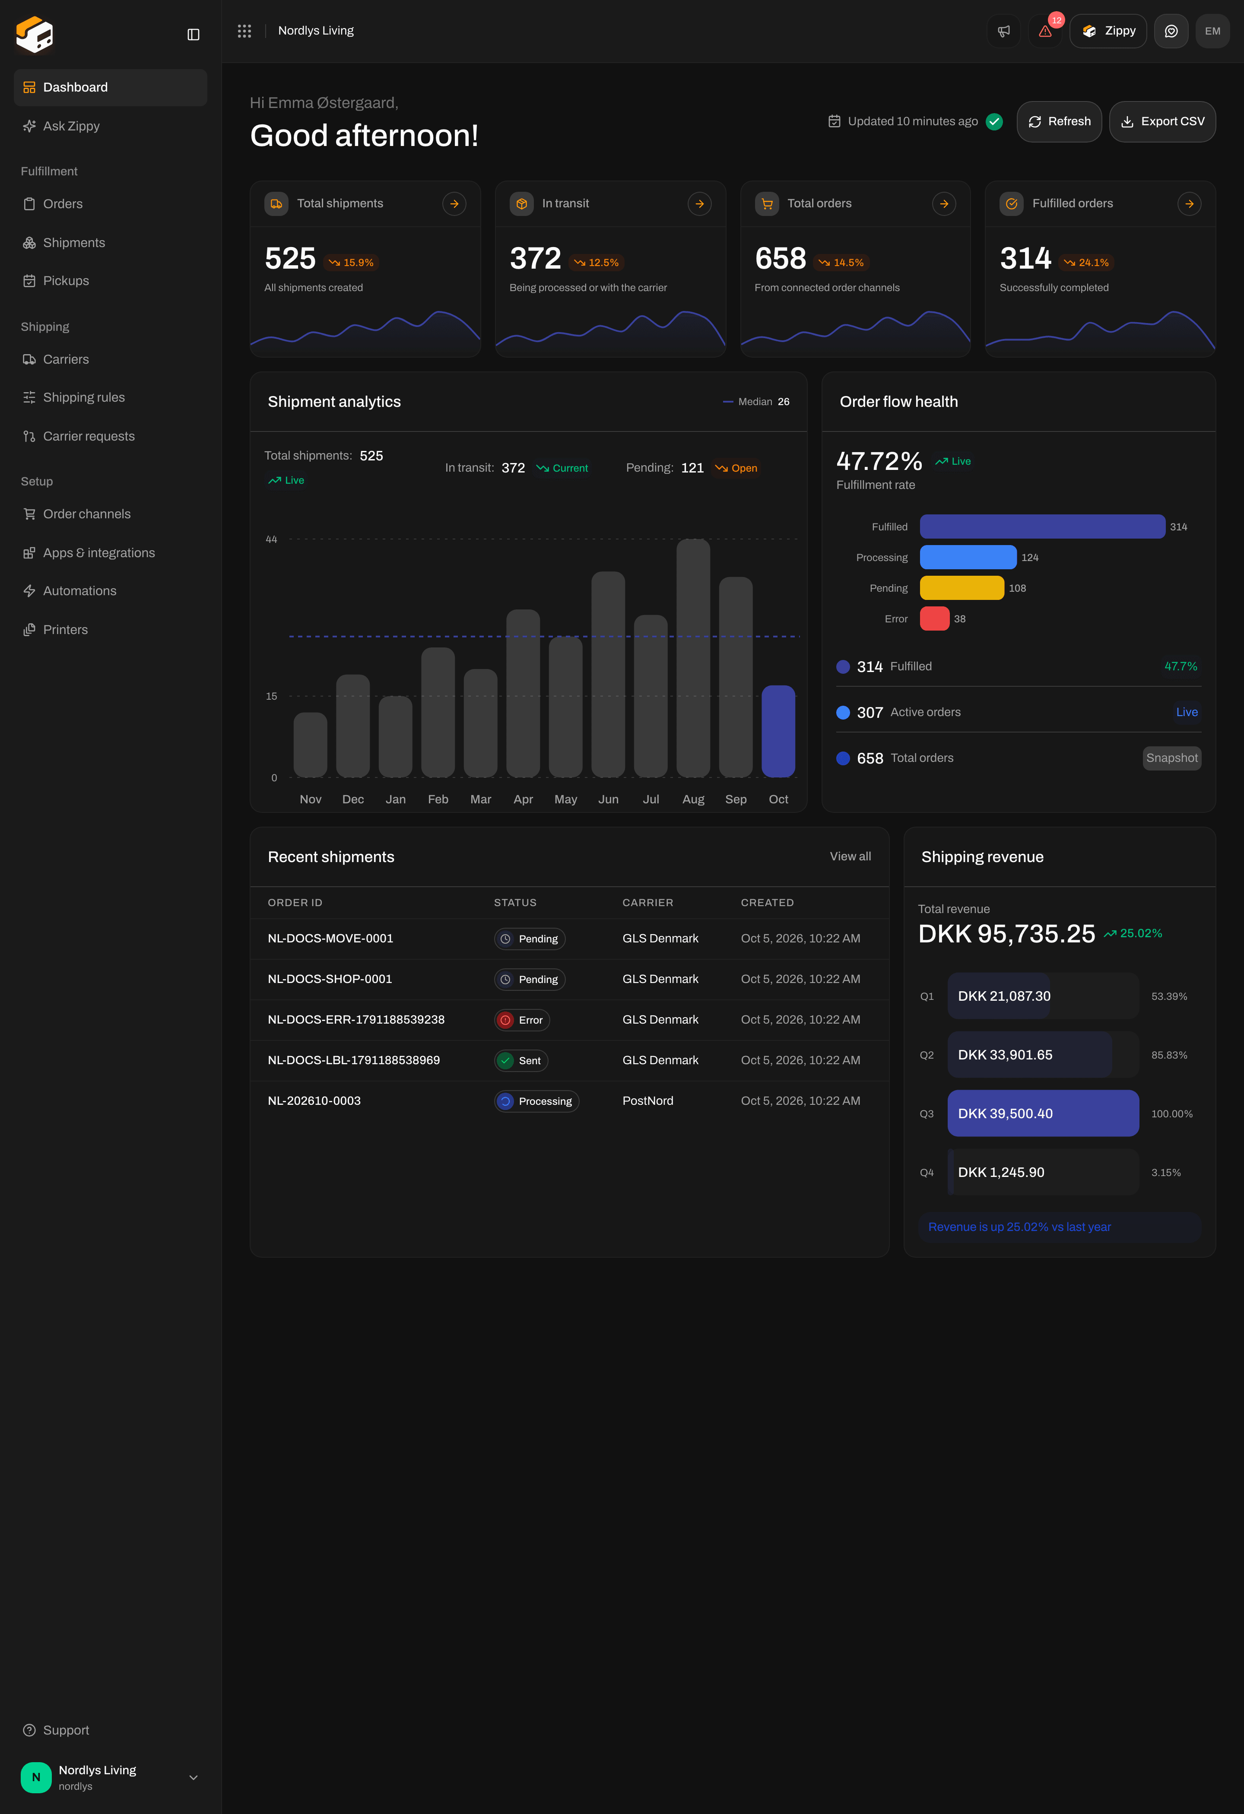1244x1814 pixels.
Task: Open shipment NL-DOCS-ERR-1791188539238
Action: click(569, 1019)
